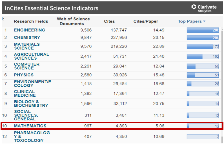Sort by the Cites column header
Screen dimensions: 224x146
coord(110,21)
